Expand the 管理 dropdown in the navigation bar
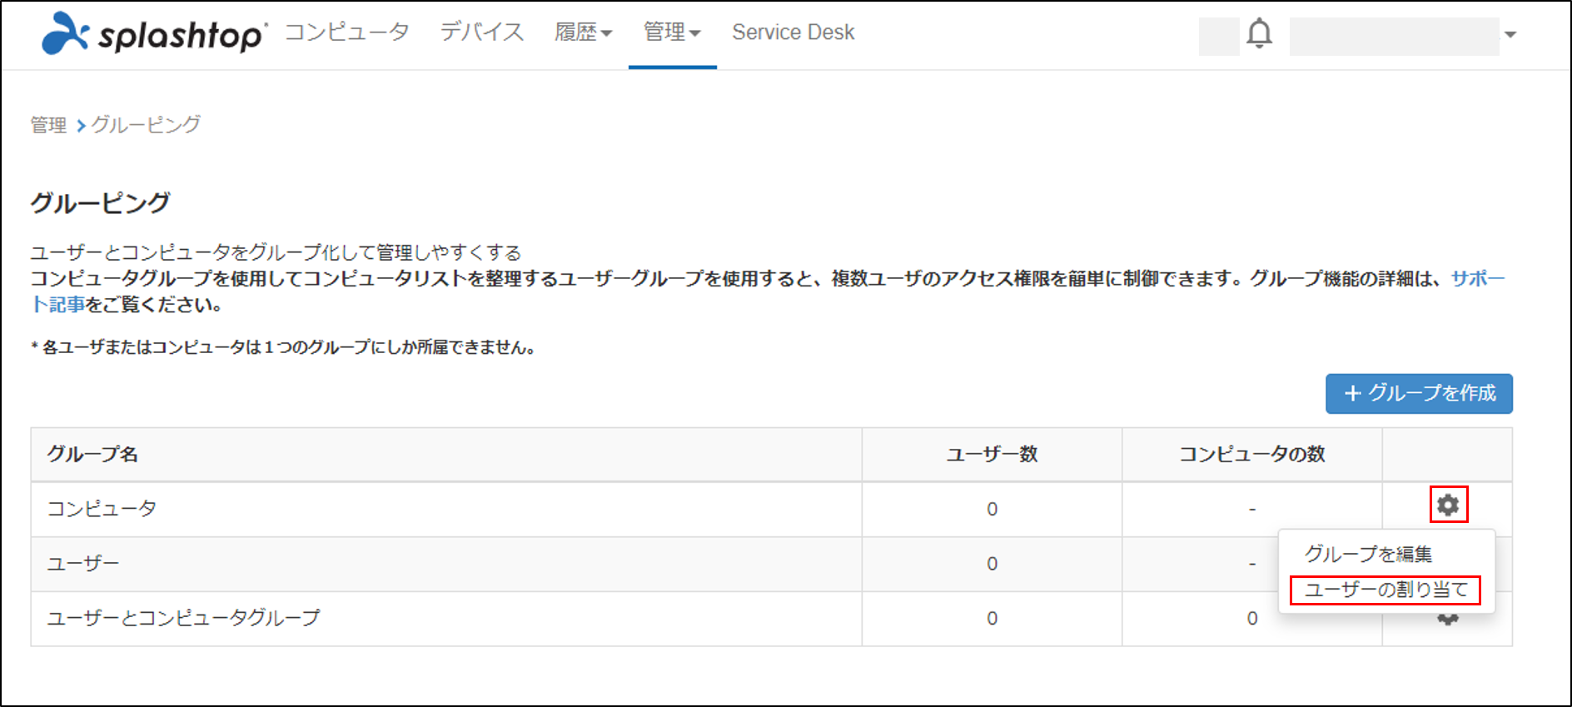The width and height of the screenshot is (1572, 707). [x=672, y=32]
